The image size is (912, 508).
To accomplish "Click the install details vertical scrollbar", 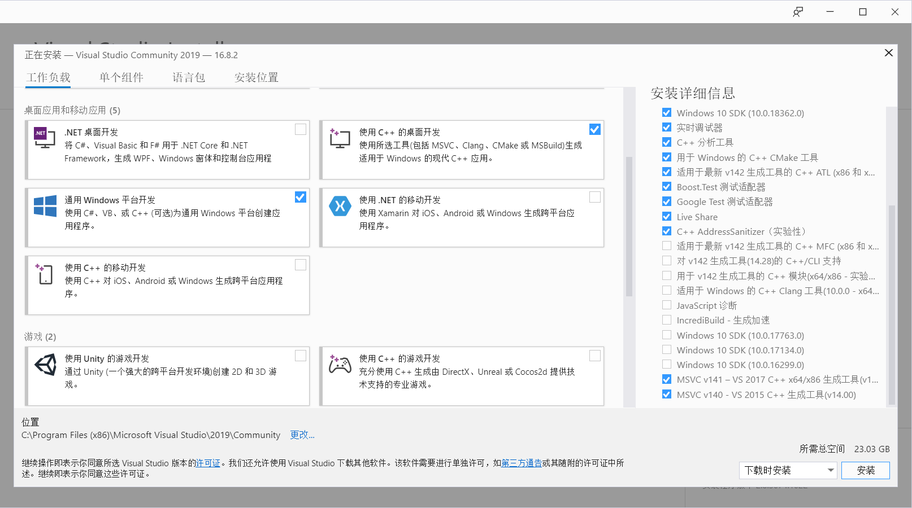I will point(892,305).
